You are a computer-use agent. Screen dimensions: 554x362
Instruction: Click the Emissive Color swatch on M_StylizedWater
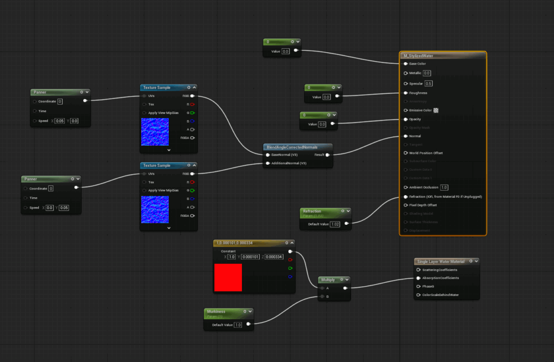tap(436, 110)
